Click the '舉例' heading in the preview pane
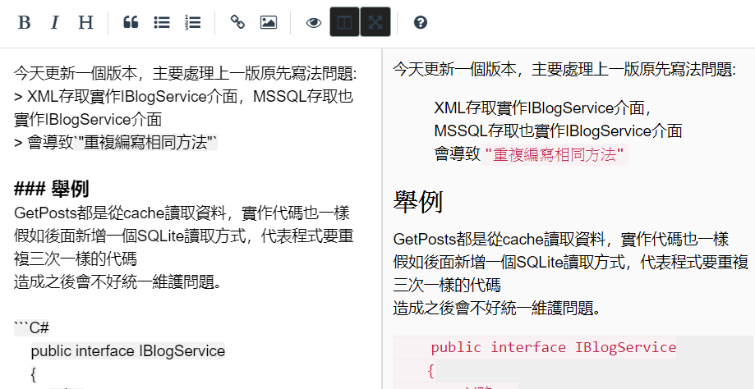The height and width of the screenshot is (389, 755). [418, 203]
